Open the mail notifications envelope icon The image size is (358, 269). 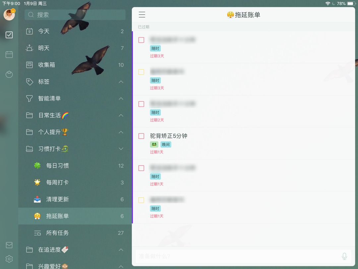tap(9, 245)
